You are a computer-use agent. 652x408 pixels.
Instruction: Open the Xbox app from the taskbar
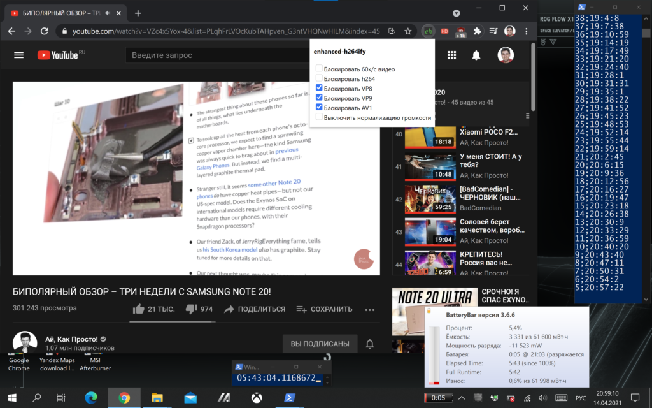click(x=257, y=398)
